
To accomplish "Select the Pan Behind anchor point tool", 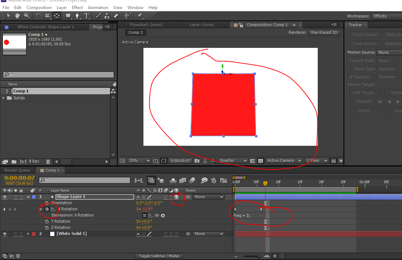I will (57, 16).
